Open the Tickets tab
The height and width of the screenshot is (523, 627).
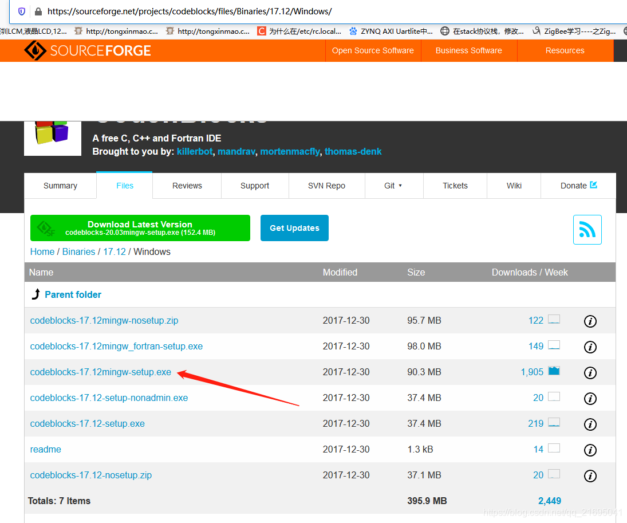click(455, 186)
